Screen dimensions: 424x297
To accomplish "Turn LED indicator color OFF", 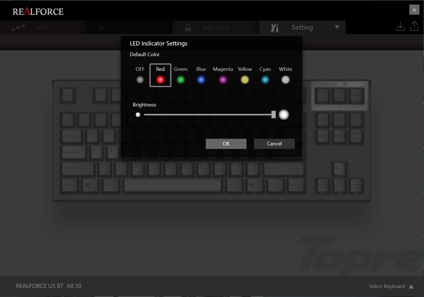I will pyautogui.click(x=140, y=79).
